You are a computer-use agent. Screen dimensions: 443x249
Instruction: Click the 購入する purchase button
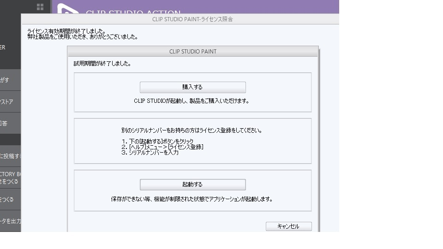point(193,87)
